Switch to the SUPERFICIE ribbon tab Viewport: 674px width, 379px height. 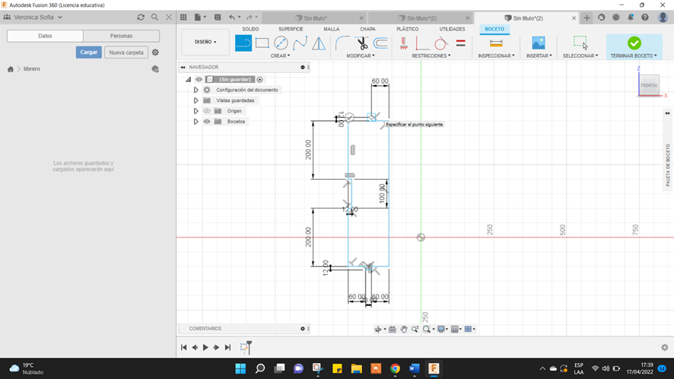pyautogui.click(x=291, y=29)
